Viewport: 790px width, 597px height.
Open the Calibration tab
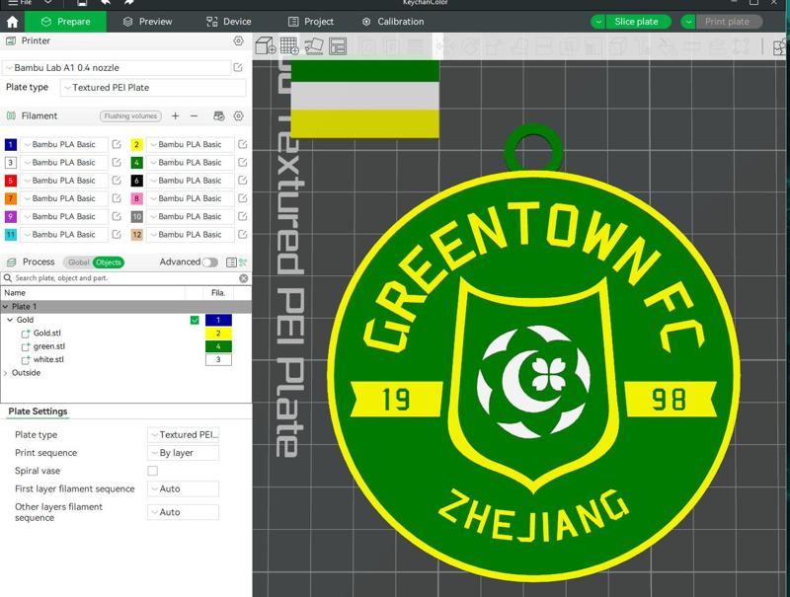tap(393, 22)
